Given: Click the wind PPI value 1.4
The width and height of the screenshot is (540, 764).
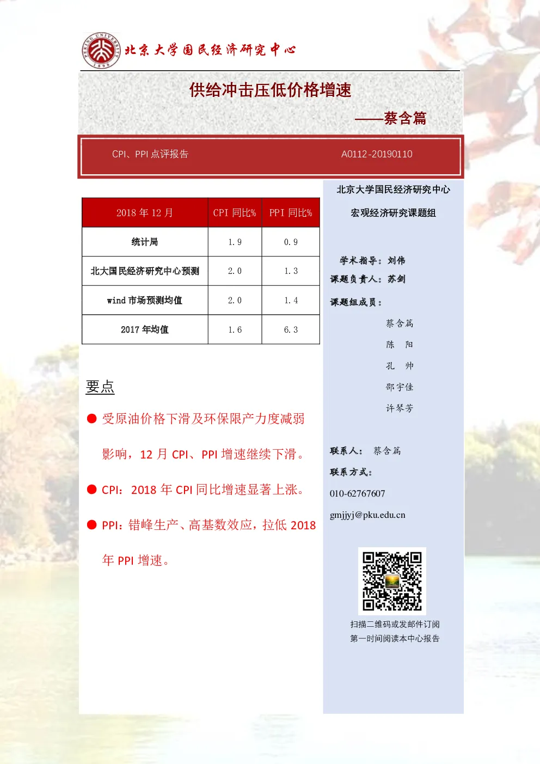Looking at the screenshot, I should 291,300.
